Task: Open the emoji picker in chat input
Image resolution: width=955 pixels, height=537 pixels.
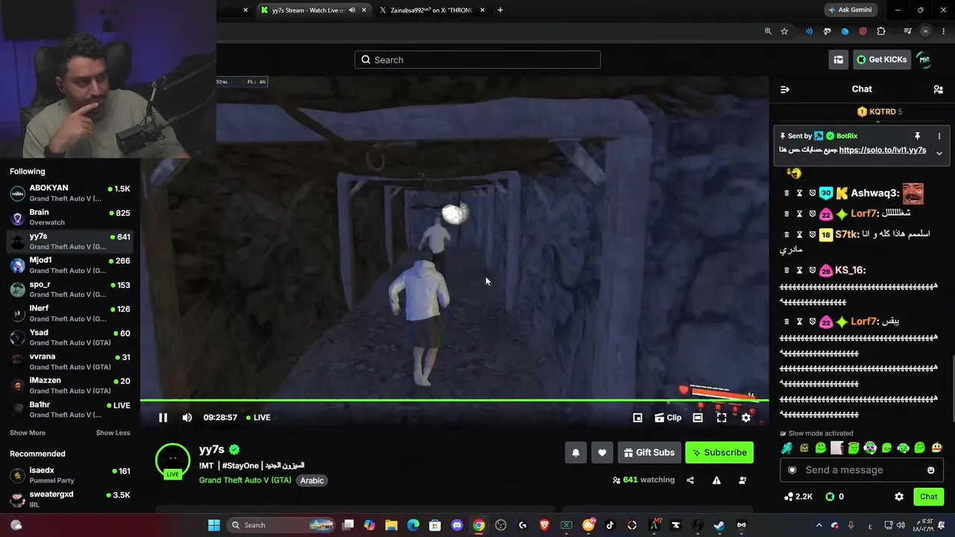Action: [x=931, y=471]
